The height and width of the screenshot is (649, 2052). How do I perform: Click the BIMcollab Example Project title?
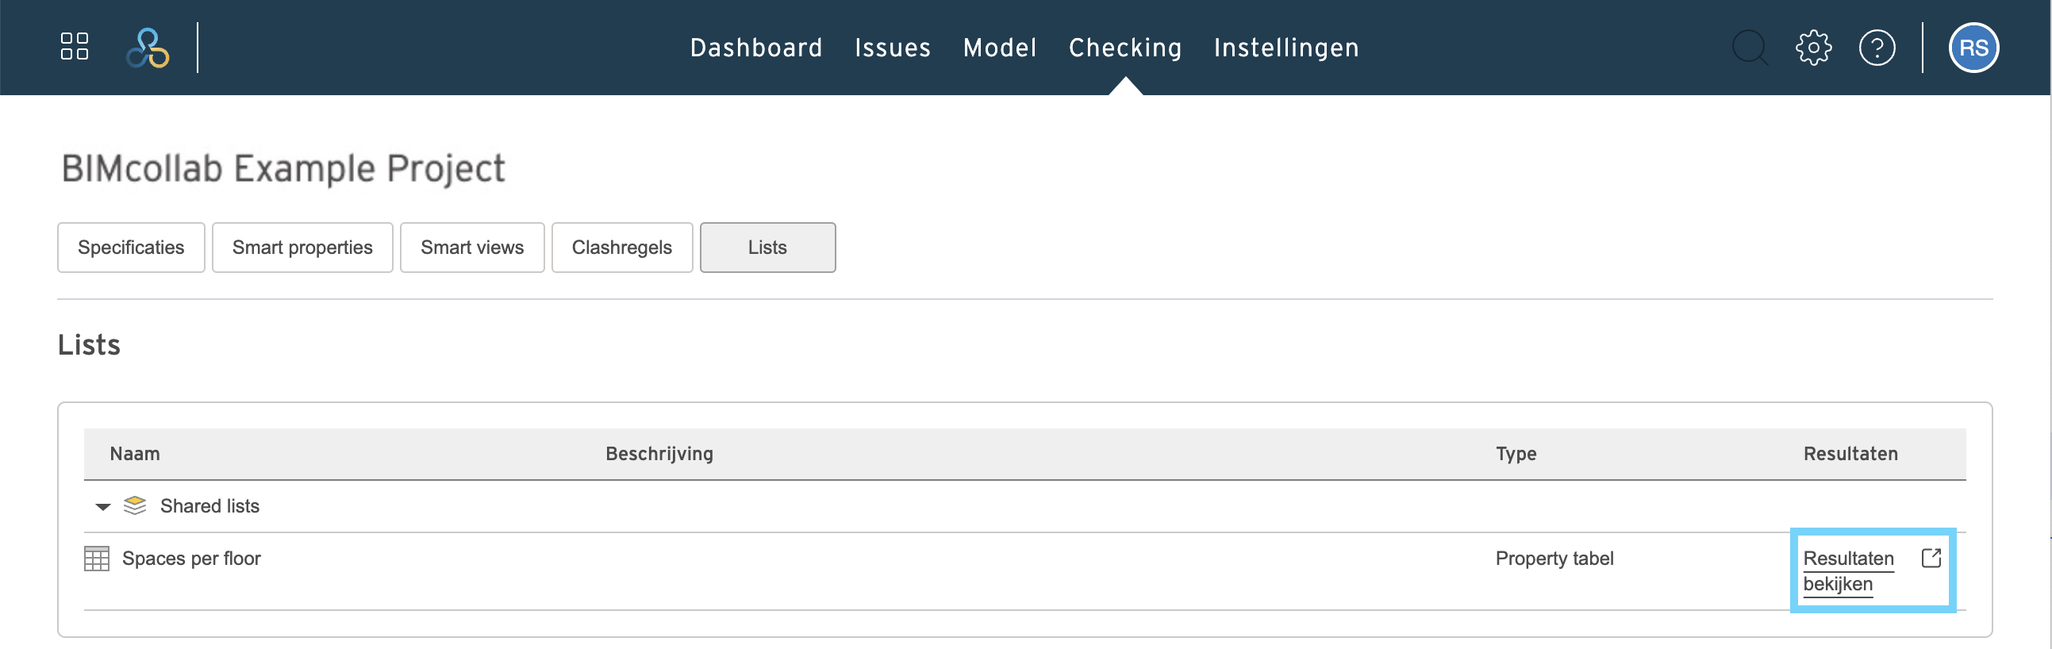(282, 169)
